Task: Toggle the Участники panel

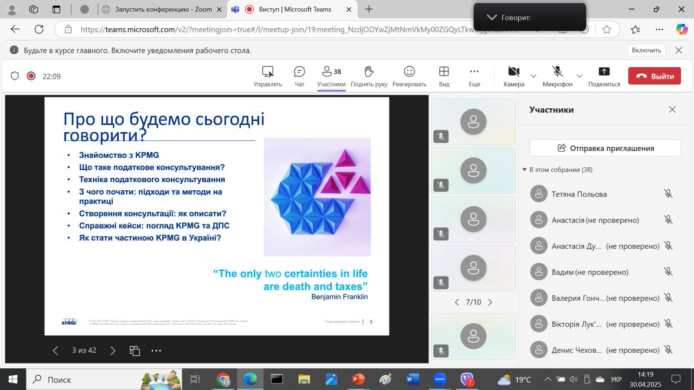Action: tap(331, 76)
